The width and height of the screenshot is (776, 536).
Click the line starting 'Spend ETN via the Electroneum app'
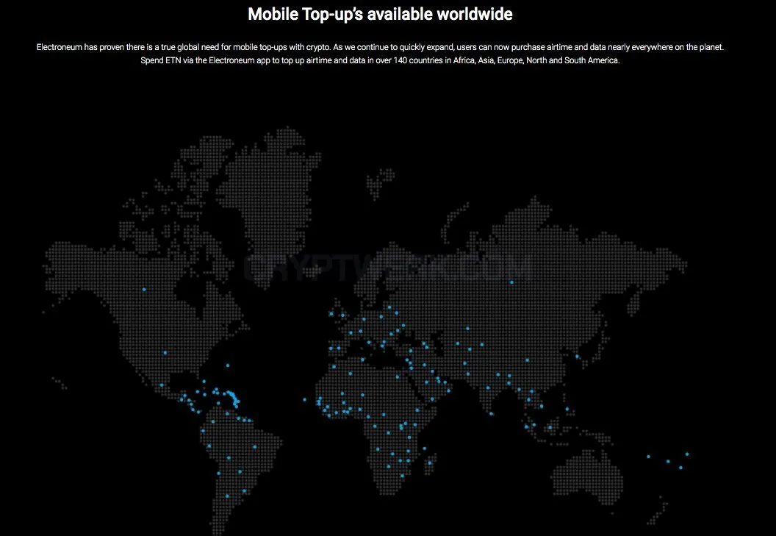click(x=380, y=60)
